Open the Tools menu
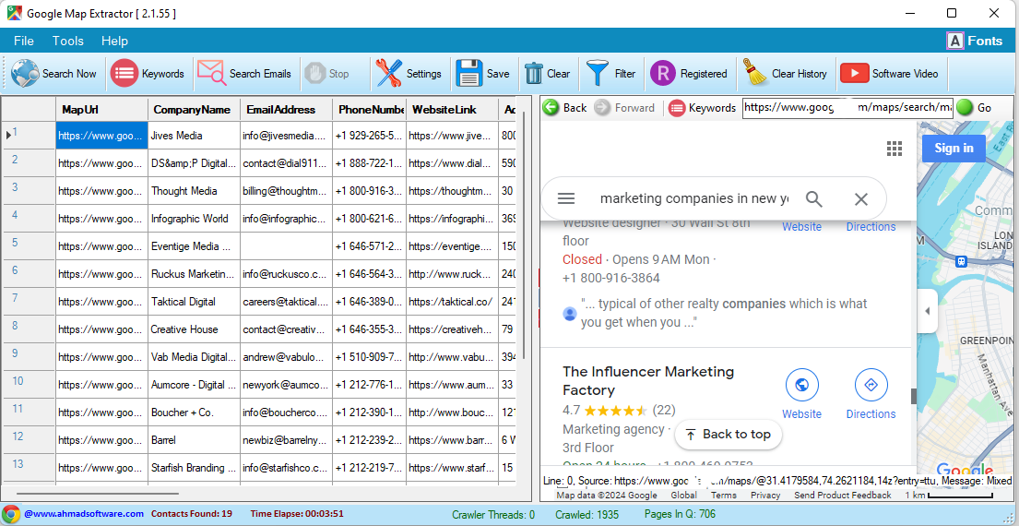1019x526 pixels. [68, 41]
